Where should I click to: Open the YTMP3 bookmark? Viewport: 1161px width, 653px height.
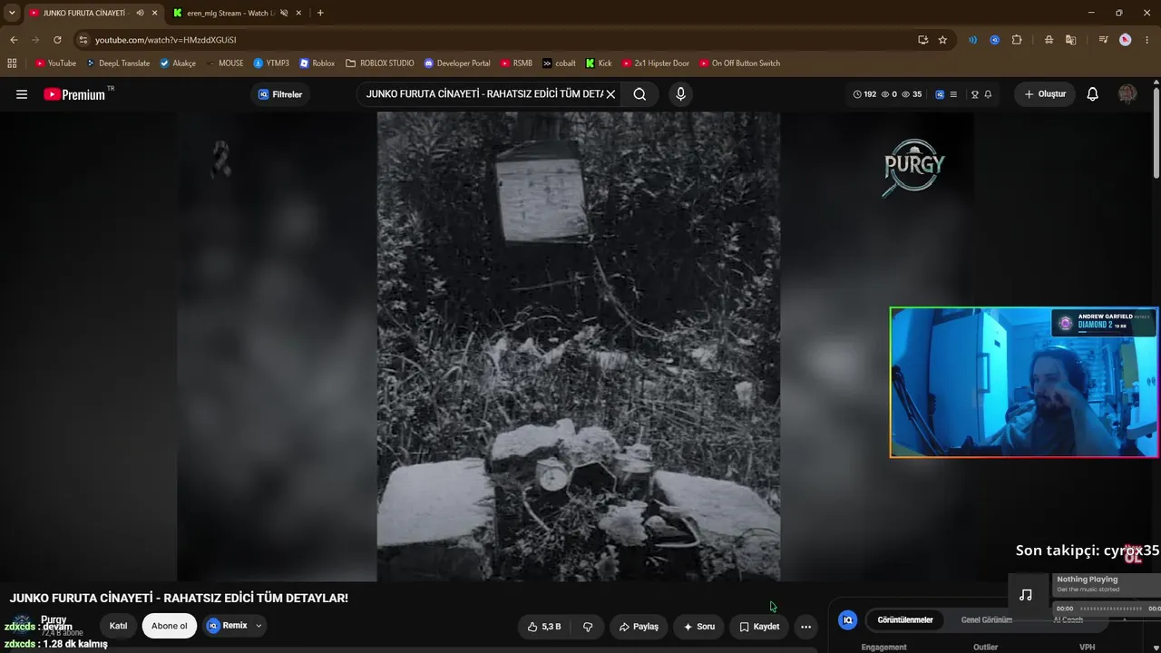click(x=271, y=63)
